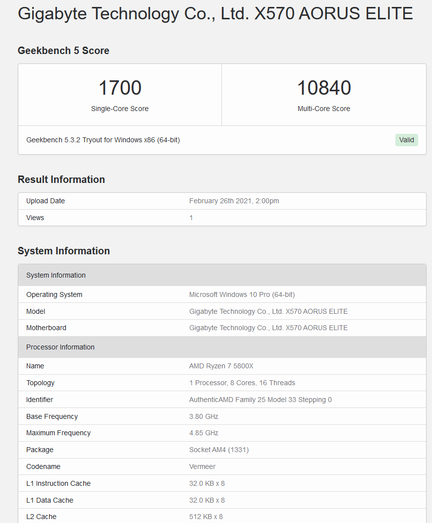This screenshot has width=432, height=523.
Task: Select the 1700 single-core score number
Action: click(x=120, y=88)
